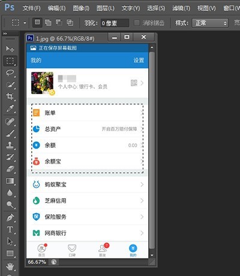This screenshot has height=276, width=240.
Task: Select the Horizontal Type tool
Action: click(x=10, y=229)
